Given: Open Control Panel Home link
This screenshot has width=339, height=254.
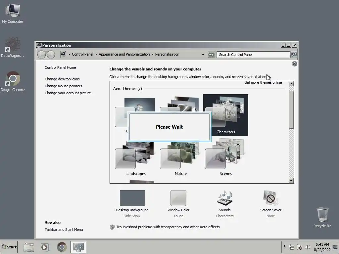Looking at the screenshot, I should tap(60, 67).
